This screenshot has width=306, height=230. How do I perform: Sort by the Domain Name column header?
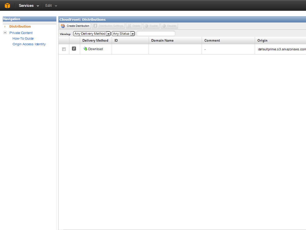(175, 40)
